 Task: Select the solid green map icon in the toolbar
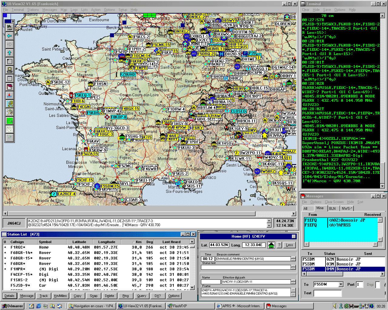[10, 121]
